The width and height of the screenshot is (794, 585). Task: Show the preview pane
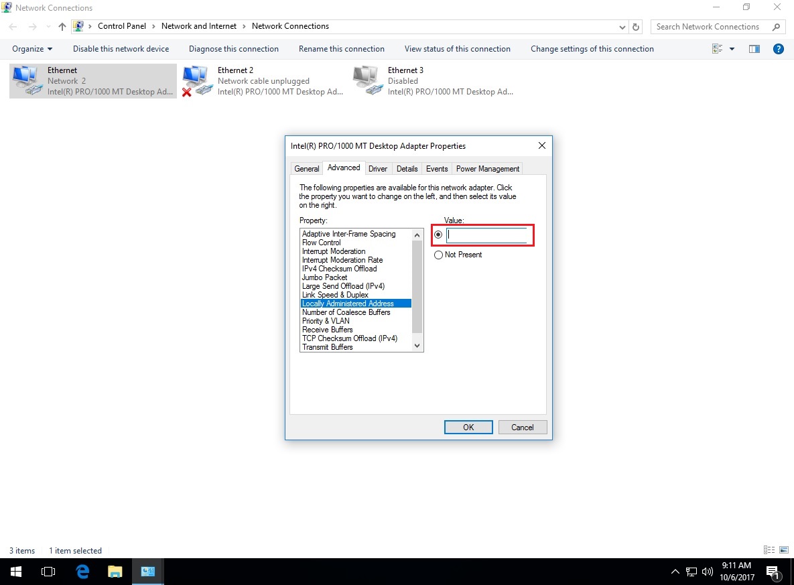(x=754, y=49)
